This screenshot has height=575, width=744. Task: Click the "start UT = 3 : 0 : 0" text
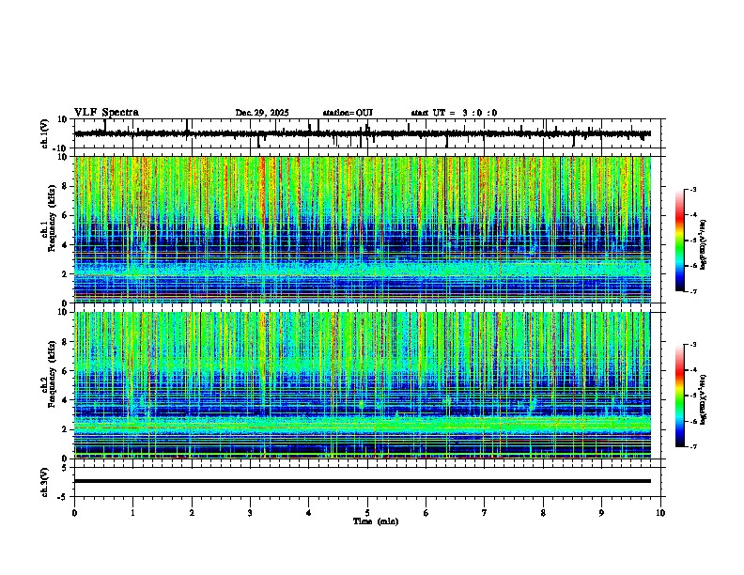(x=454, y=113)
